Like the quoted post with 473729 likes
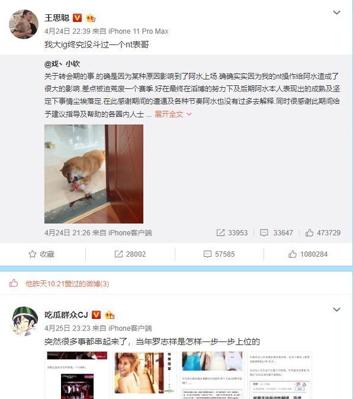 323,232
